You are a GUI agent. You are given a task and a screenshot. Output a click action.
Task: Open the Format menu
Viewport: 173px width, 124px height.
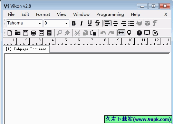pyautogui.click(x=43, y=14)
